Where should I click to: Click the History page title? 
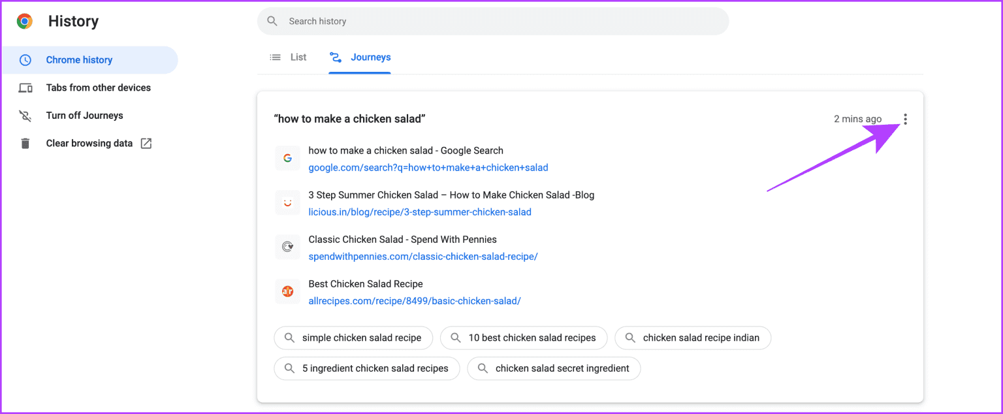tap(73, 22)
